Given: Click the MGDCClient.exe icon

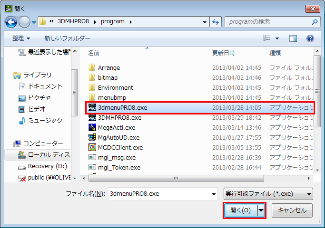Looking at the screenshot, I should pyautogui.click(x=93, y=147).
